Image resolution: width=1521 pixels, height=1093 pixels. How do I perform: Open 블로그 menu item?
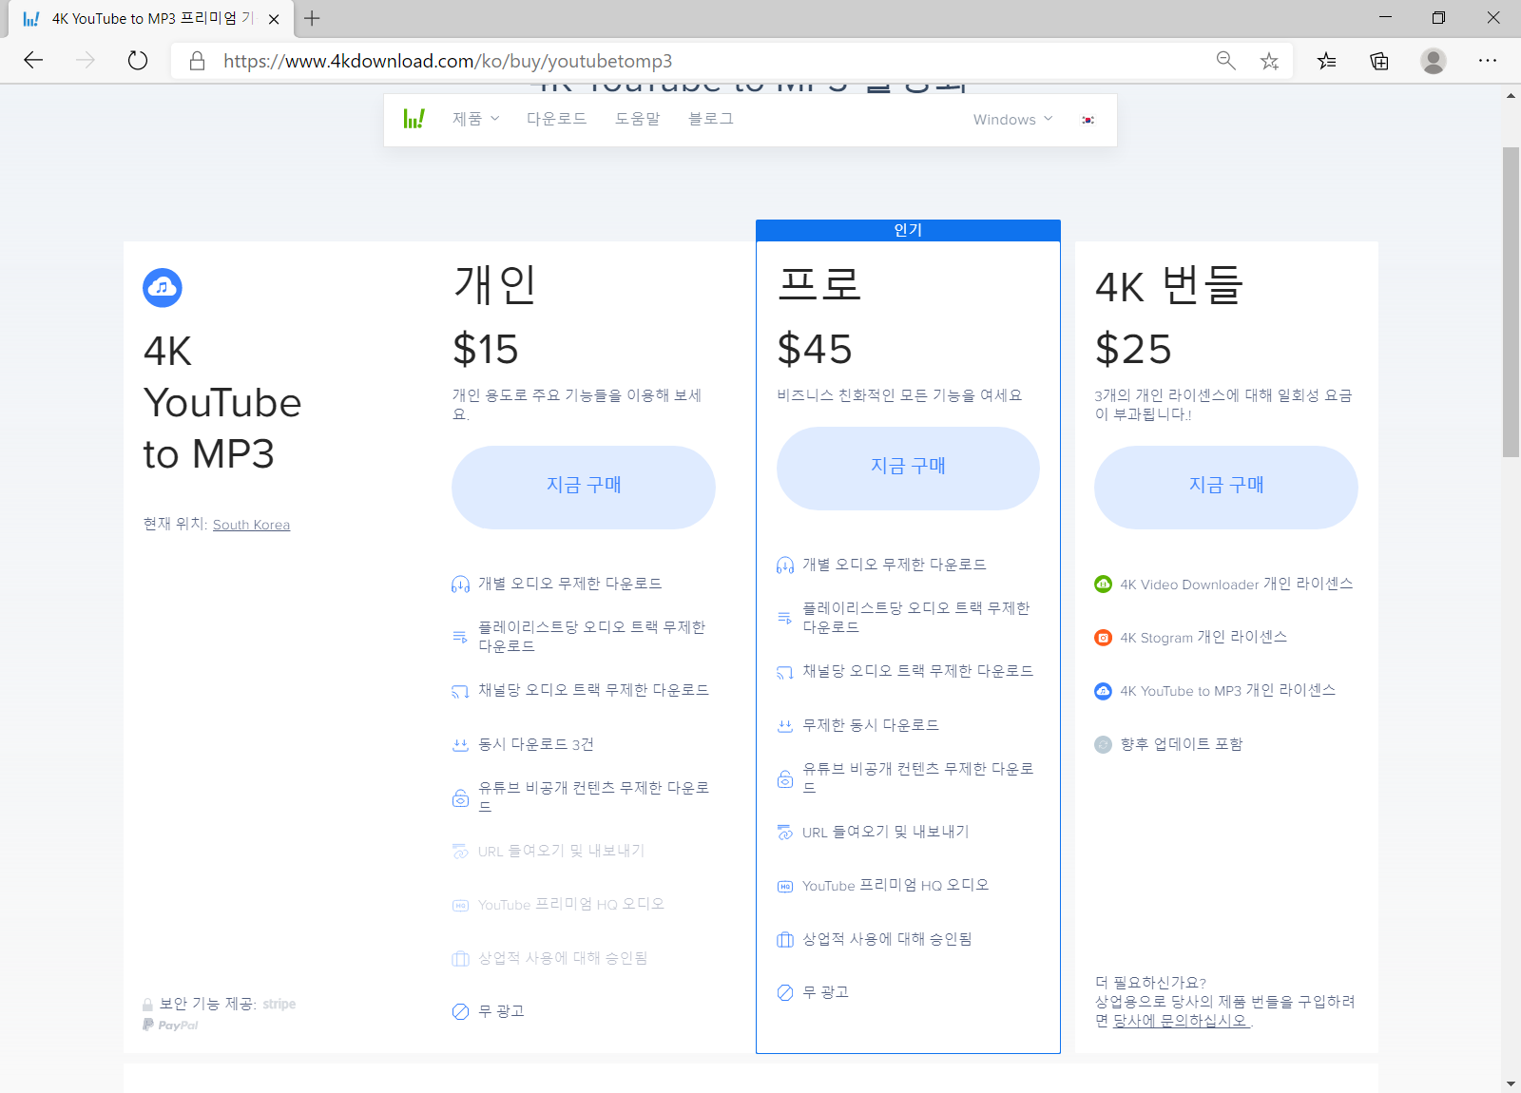pyautogui.click(x=711, y=119)
